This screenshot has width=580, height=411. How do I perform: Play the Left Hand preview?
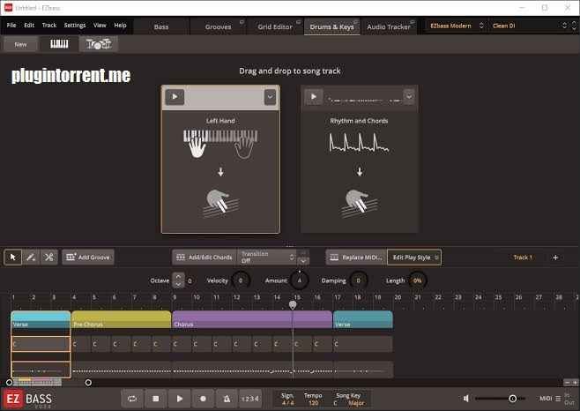pos(175,97)
